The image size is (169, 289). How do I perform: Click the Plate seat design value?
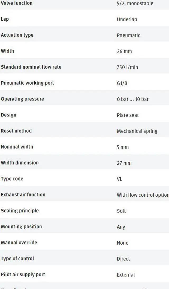(x=128, y=115)
